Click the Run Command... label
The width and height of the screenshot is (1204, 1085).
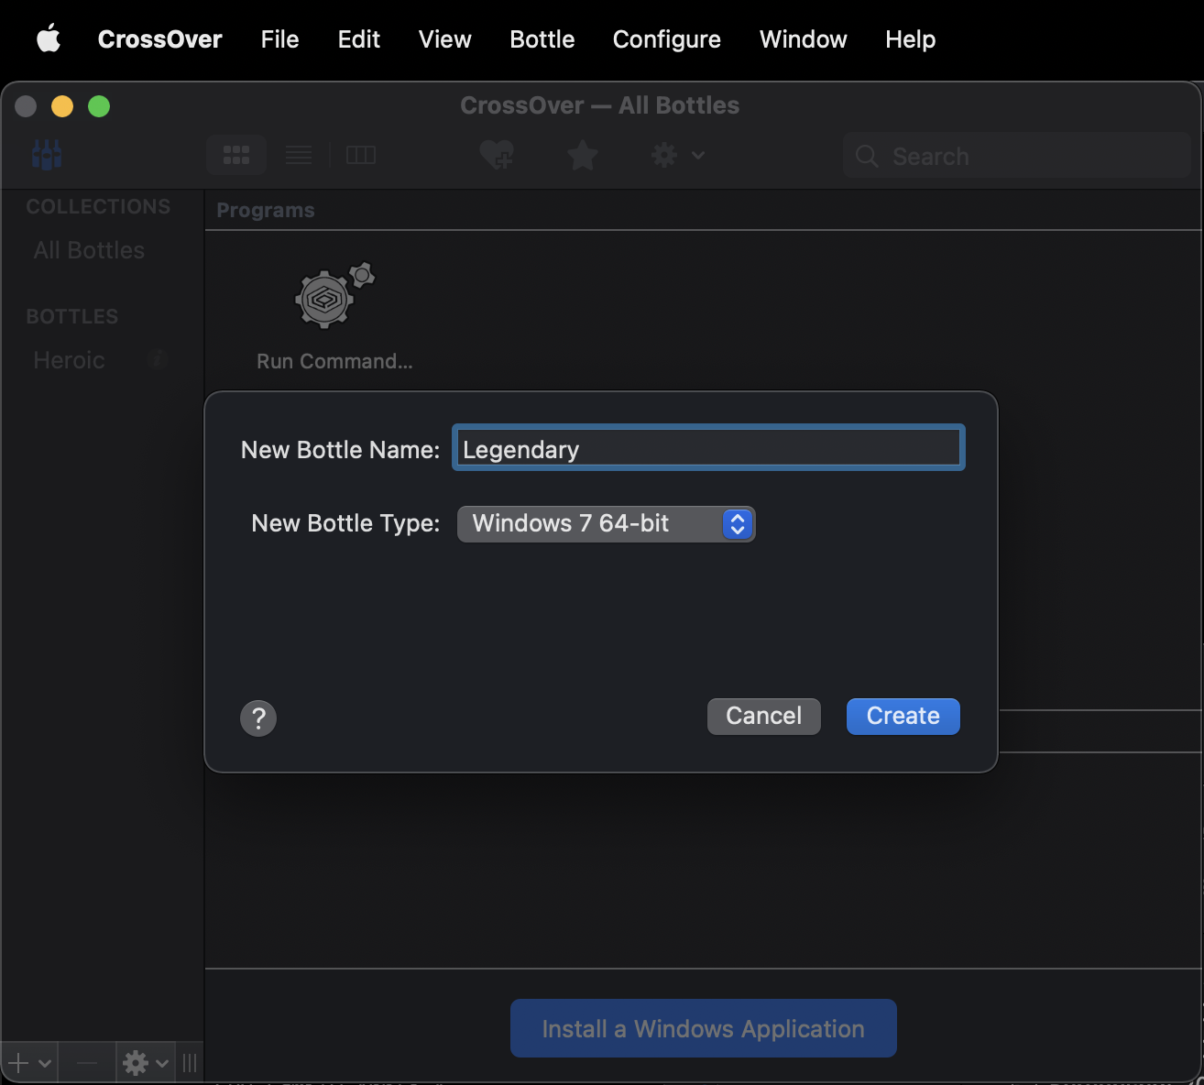coord(334,361)
